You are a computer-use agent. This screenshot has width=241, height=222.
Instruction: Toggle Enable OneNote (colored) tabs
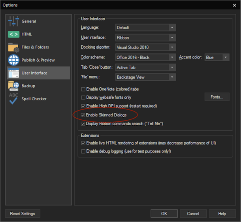[x=83, y=89]
